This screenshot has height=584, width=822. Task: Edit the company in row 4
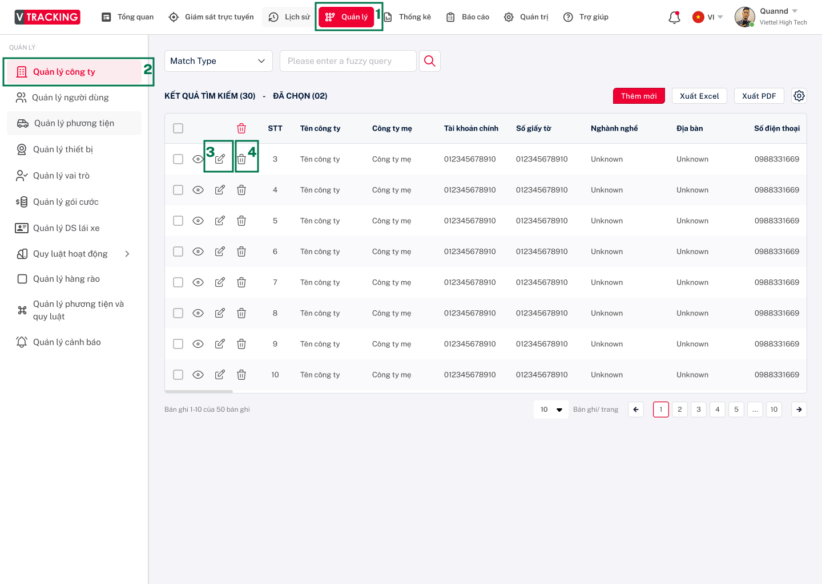220,190
